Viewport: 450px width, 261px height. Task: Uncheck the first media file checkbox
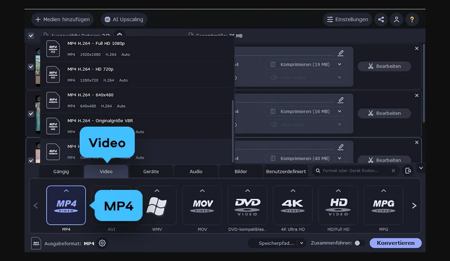[31, 66]
